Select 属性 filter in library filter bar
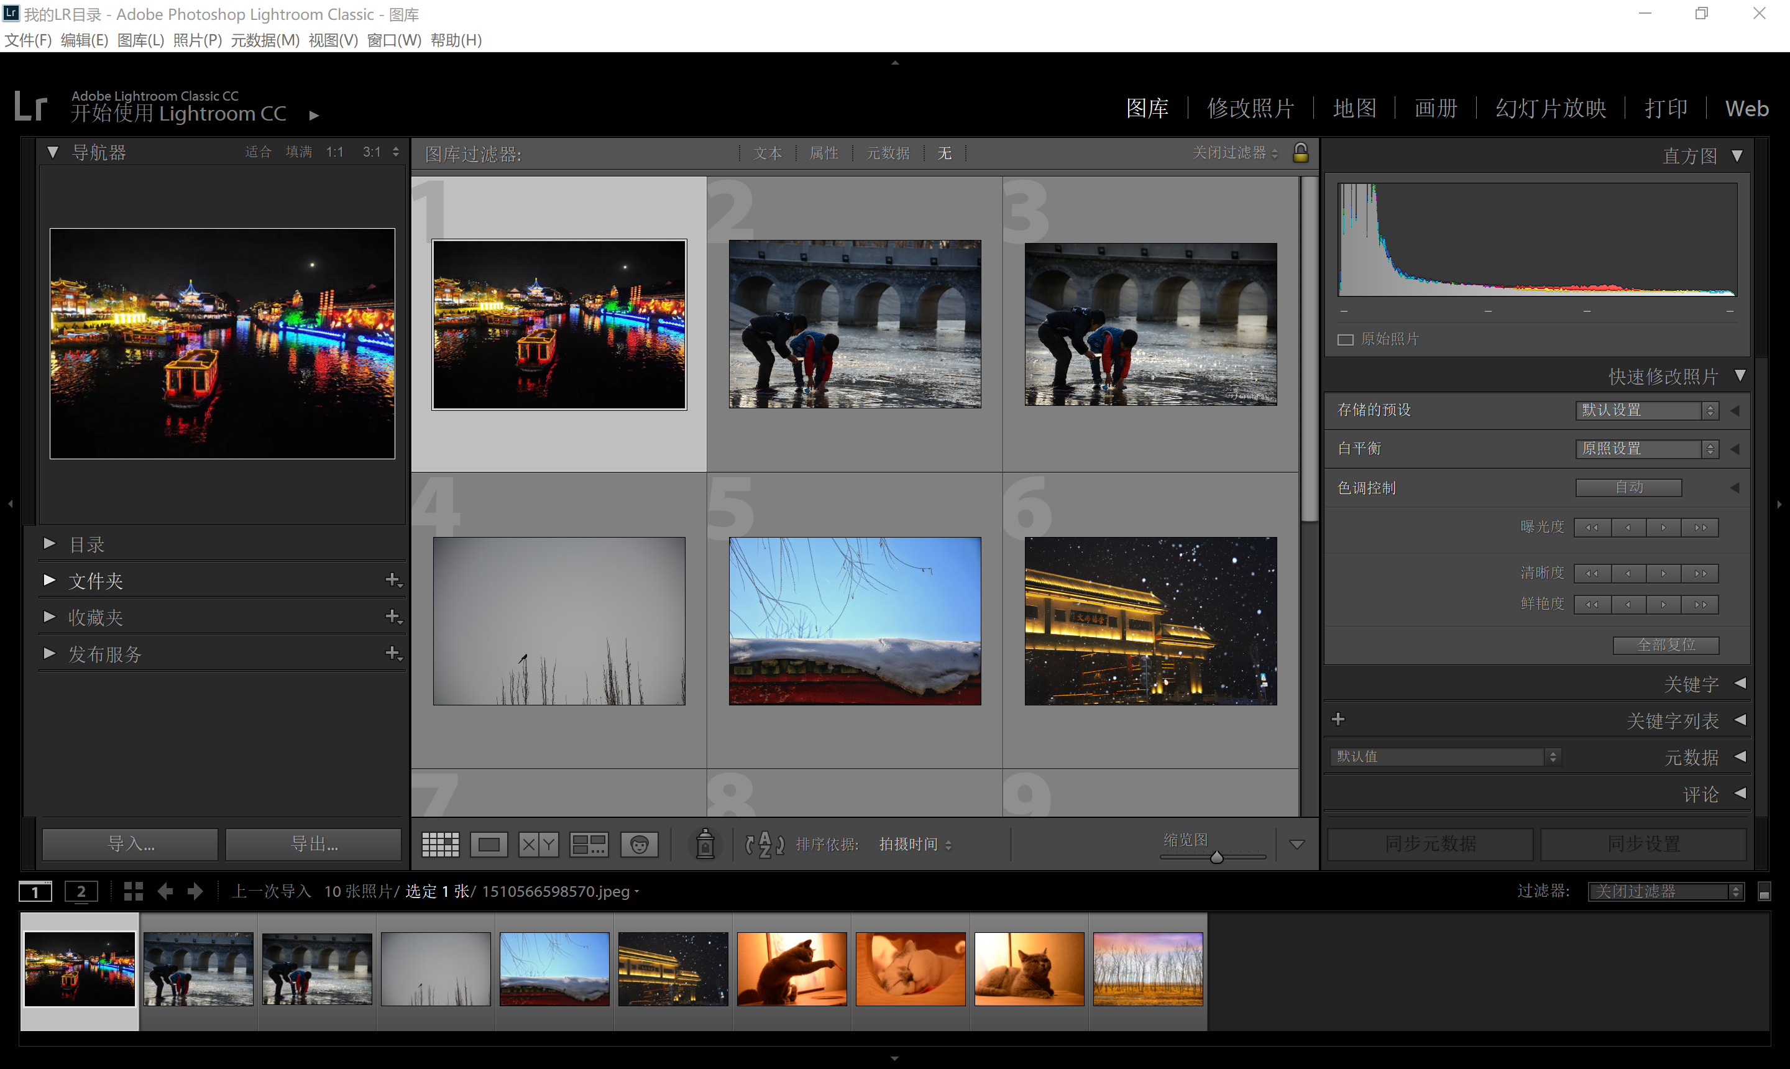 [x=824, y=154]
